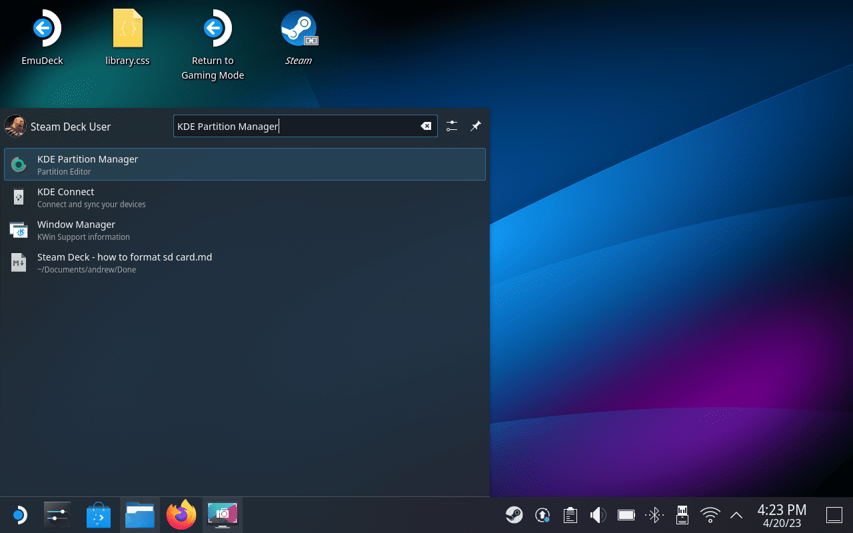Open the launcher configure sliders icon
Viewport: 853px width, 533px height.
(452, 126)
